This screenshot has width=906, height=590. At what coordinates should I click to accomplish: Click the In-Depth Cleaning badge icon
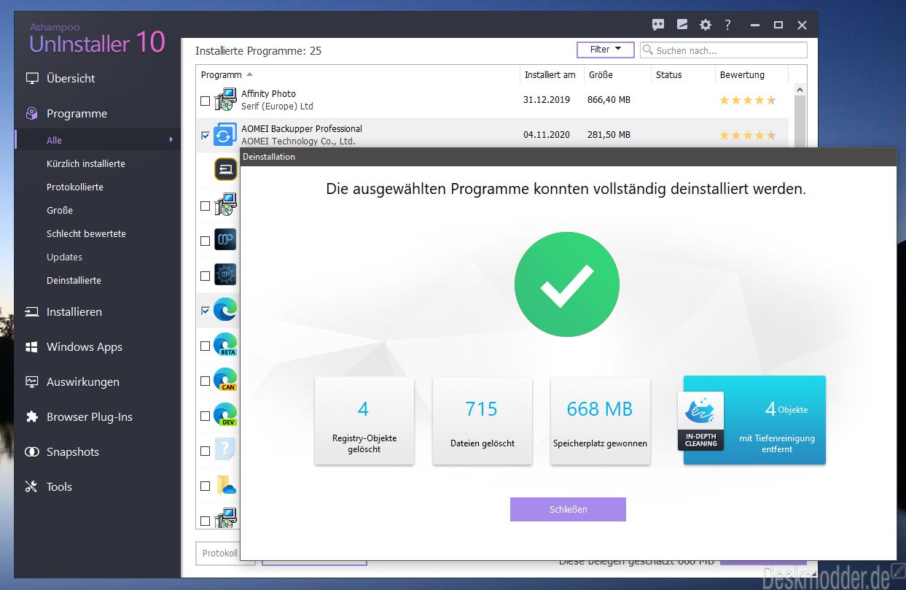(x=700, y=421)
